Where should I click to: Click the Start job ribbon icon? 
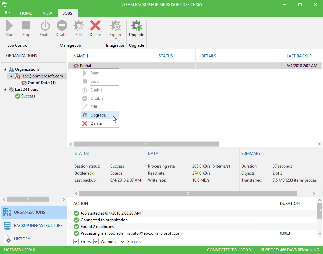(10, 25)
